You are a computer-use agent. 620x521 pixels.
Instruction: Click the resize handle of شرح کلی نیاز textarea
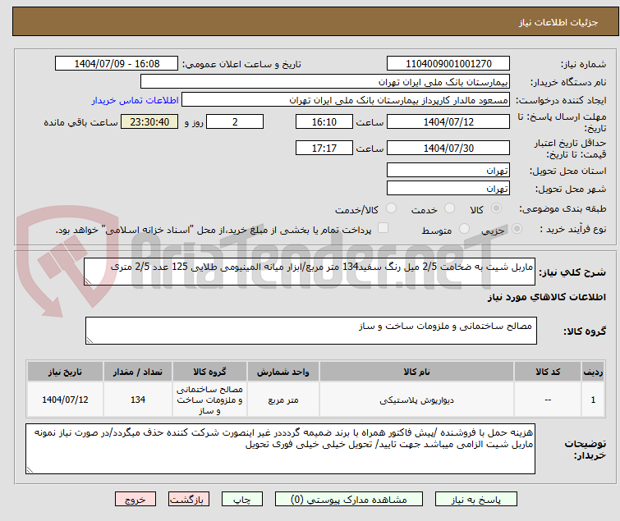88,281
